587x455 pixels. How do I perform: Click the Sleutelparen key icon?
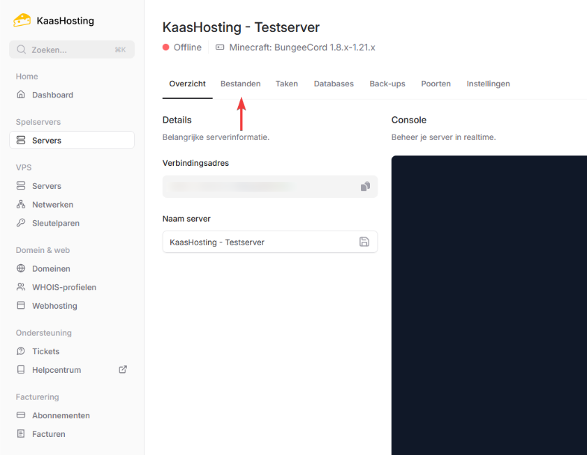[21, 223]
